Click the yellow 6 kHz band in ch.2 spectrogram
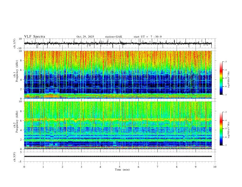242x187 pixels. click(x=118, y=119)
